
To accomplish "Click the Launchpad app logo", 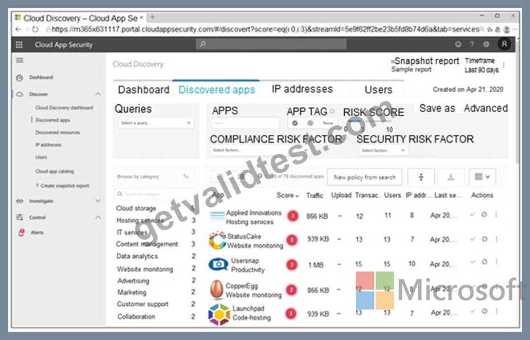I will [219, 314].
